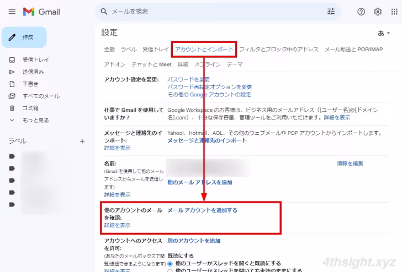Image resolution: width=402 pixels, height=272 pixels.
Task: Click その他の Google アカウントの設定 link
Action: coord(209,95)
